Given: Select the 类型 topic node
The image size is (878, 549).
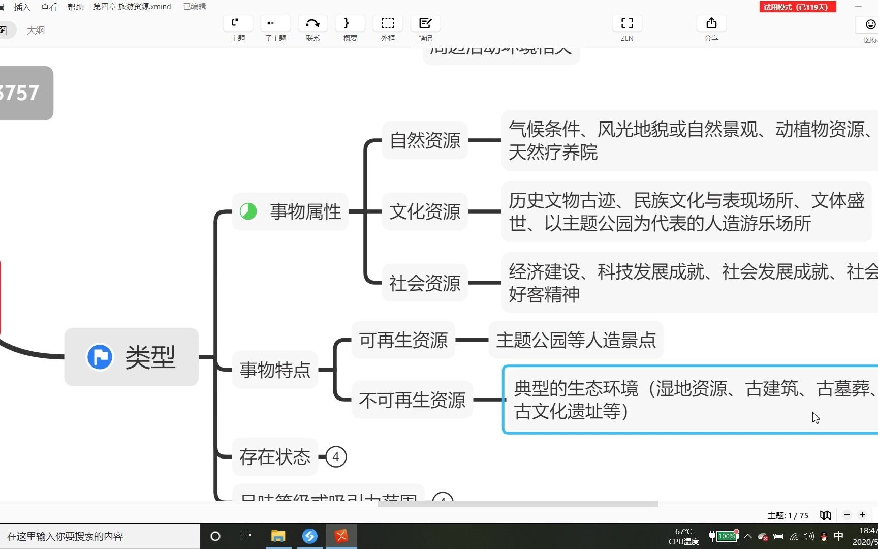Looking at the screenshot, I should (131, 357).
